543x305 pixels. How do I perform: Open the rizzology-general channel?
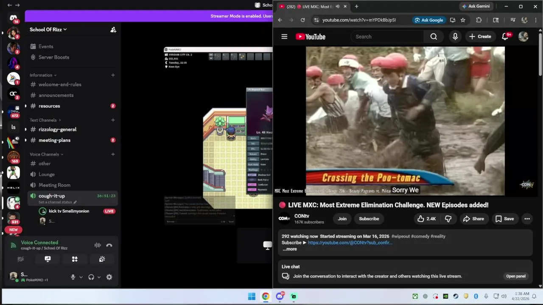click(57, 130)
